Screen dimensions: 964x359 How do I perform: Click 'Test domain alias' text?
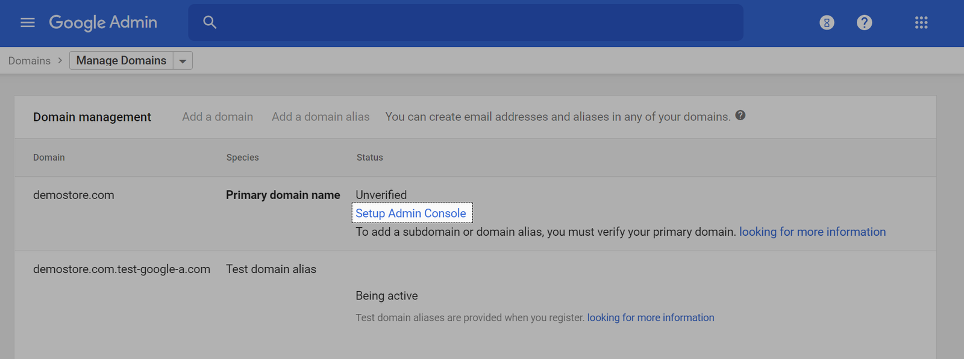[x=271, y=269]
